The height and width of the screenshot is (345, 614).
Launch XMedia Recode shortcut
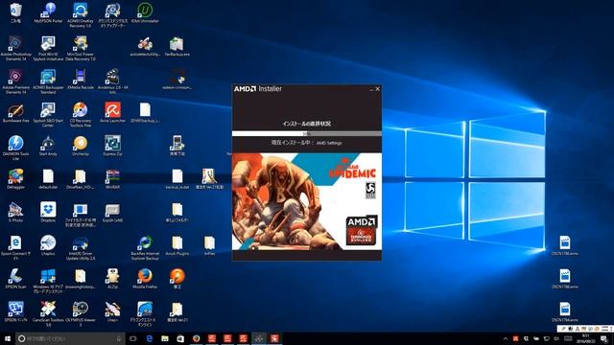tap(81, 79)
